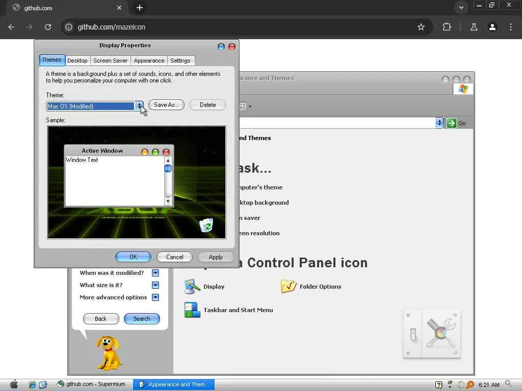
Task: Switch to the Desktop tab
Action: tap(77, 61)
